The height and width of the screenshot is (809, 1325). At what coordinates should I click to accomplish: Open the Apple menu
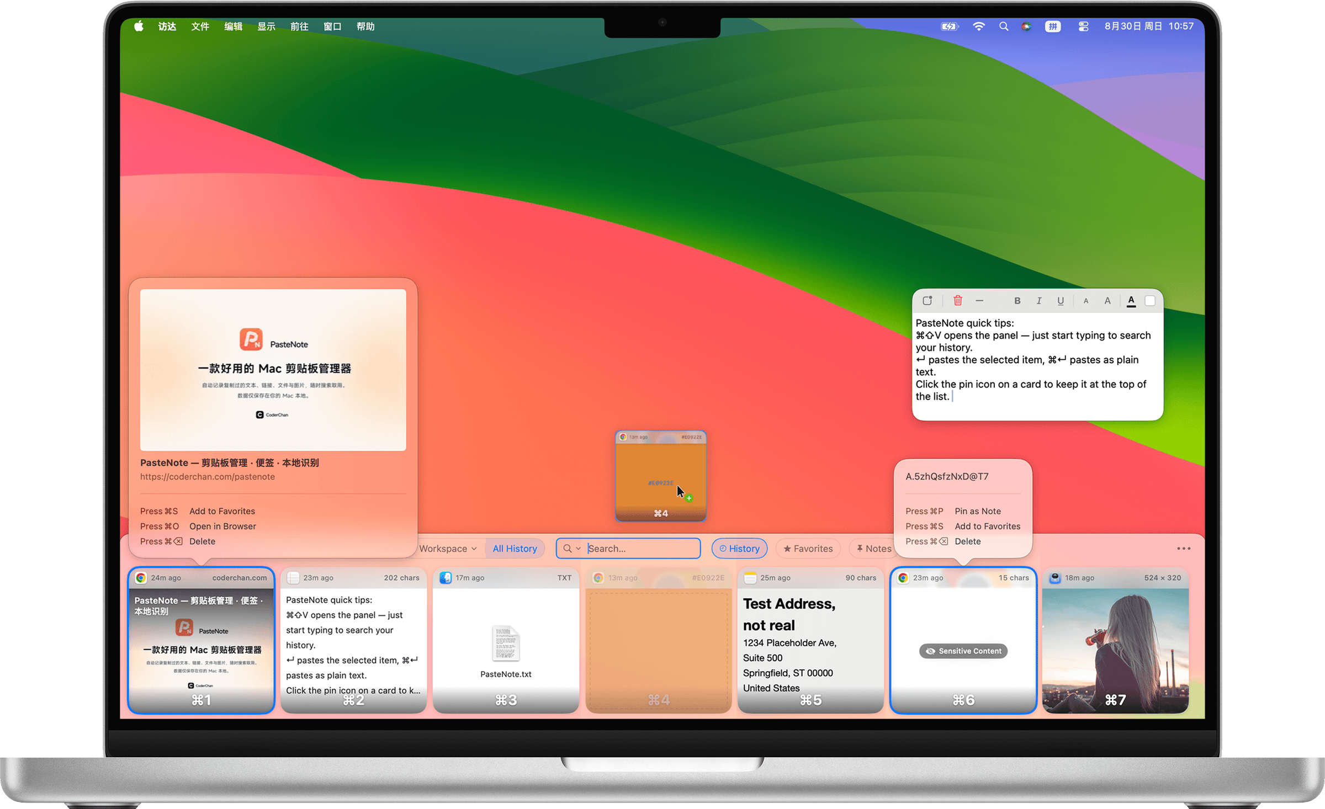[x=139, y=26]
